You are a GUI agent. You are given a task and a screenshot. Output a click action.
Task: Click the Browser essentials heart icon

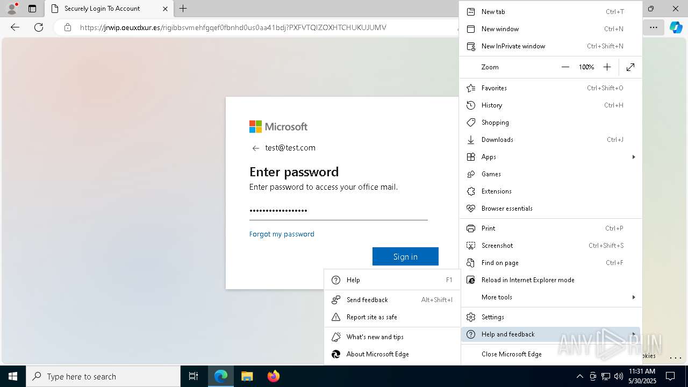471,209
